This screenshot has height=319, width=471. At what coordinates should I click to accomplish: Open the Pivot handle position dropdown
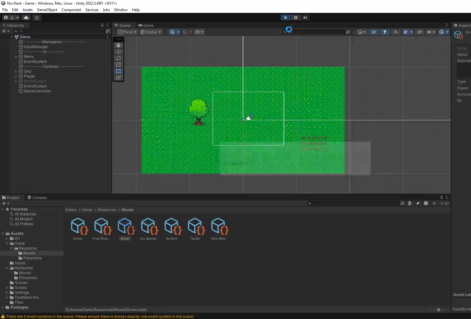pos(127,32)
